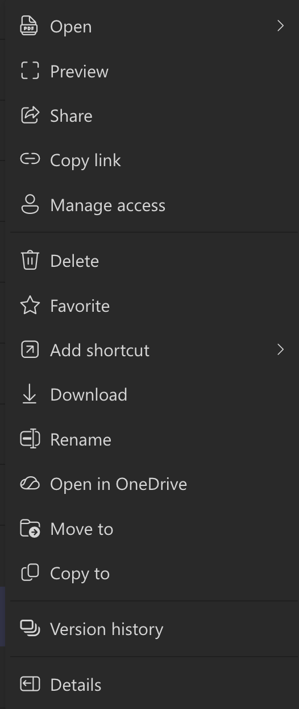This screenshot has width=299, height=709.
Task: Click the Delete trash can icon
Action: (x=30, y=261)
